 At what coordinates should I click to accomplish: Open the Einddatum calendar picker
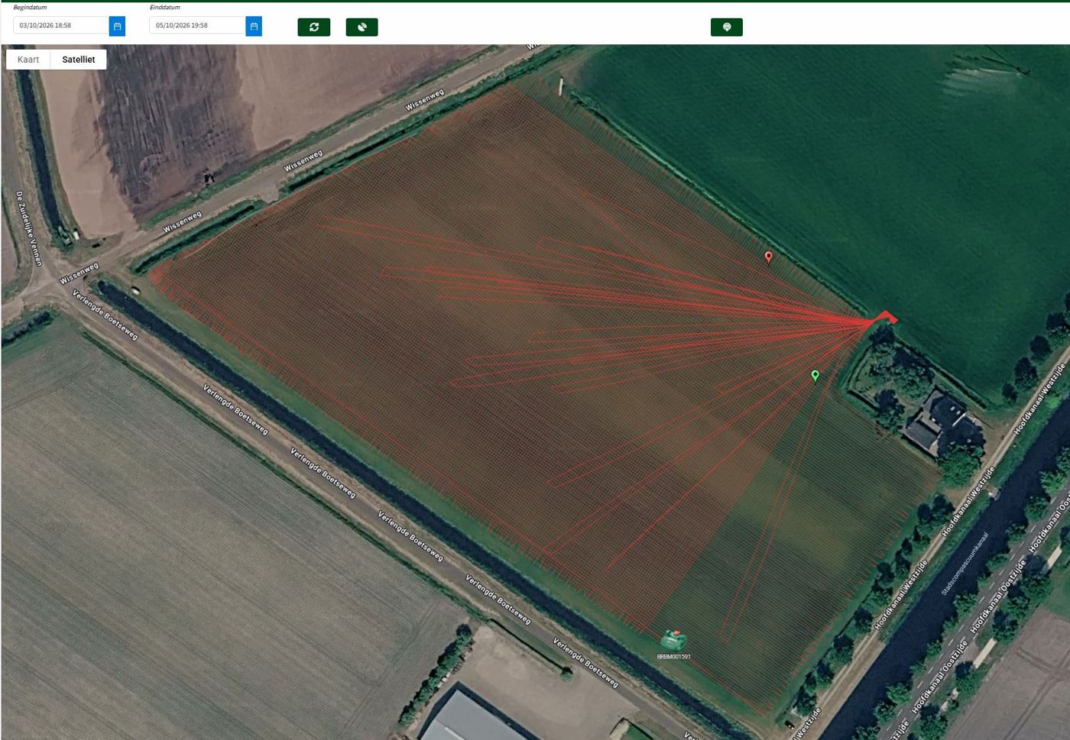(254, 26)
